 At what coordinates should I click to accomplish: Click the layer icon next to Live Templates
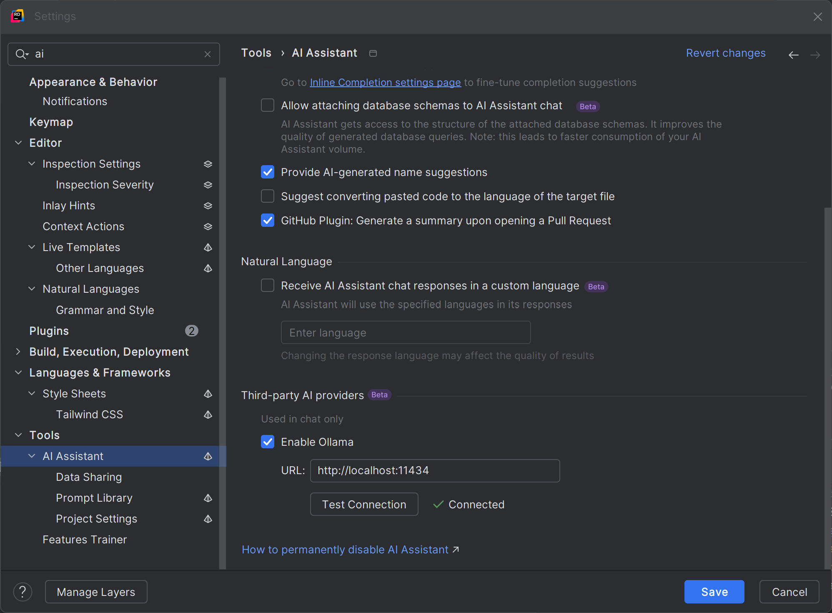208,247
